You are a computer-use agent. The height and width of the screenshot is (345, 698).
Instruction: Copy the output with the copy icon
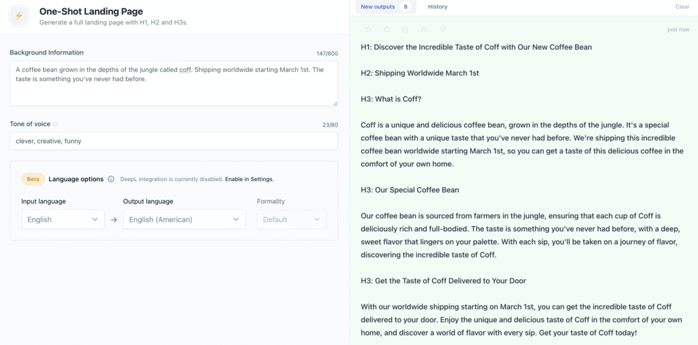click(x=387, y=29)
